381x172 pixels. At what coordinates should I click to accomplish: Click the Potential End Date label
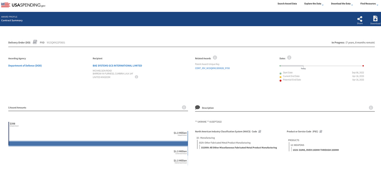292,80
